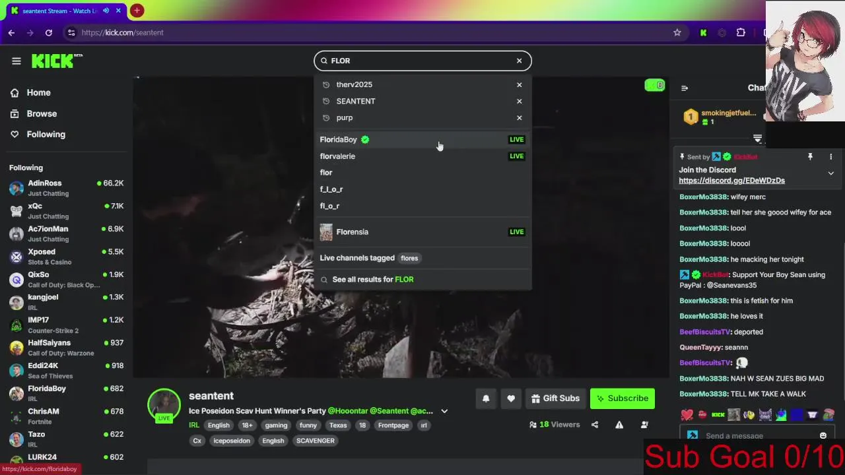Click Send a message field
This screenshot has height=475, width=845.
coord(756,435)
